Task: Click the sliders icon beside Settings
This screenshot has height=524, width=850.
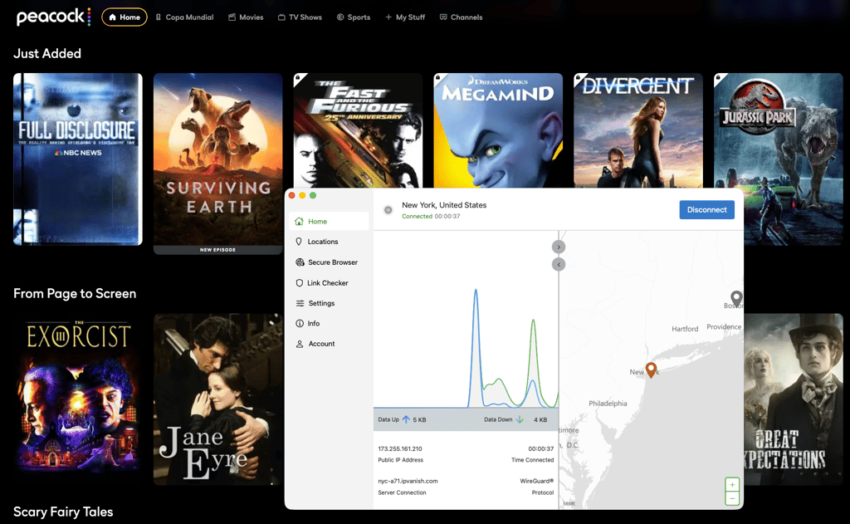Action: pyautogui.click(x=300, y=303)
